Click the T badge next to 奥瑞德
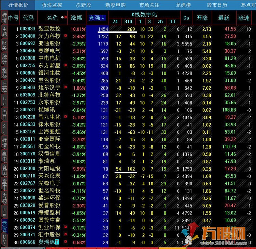 (57, 242)
